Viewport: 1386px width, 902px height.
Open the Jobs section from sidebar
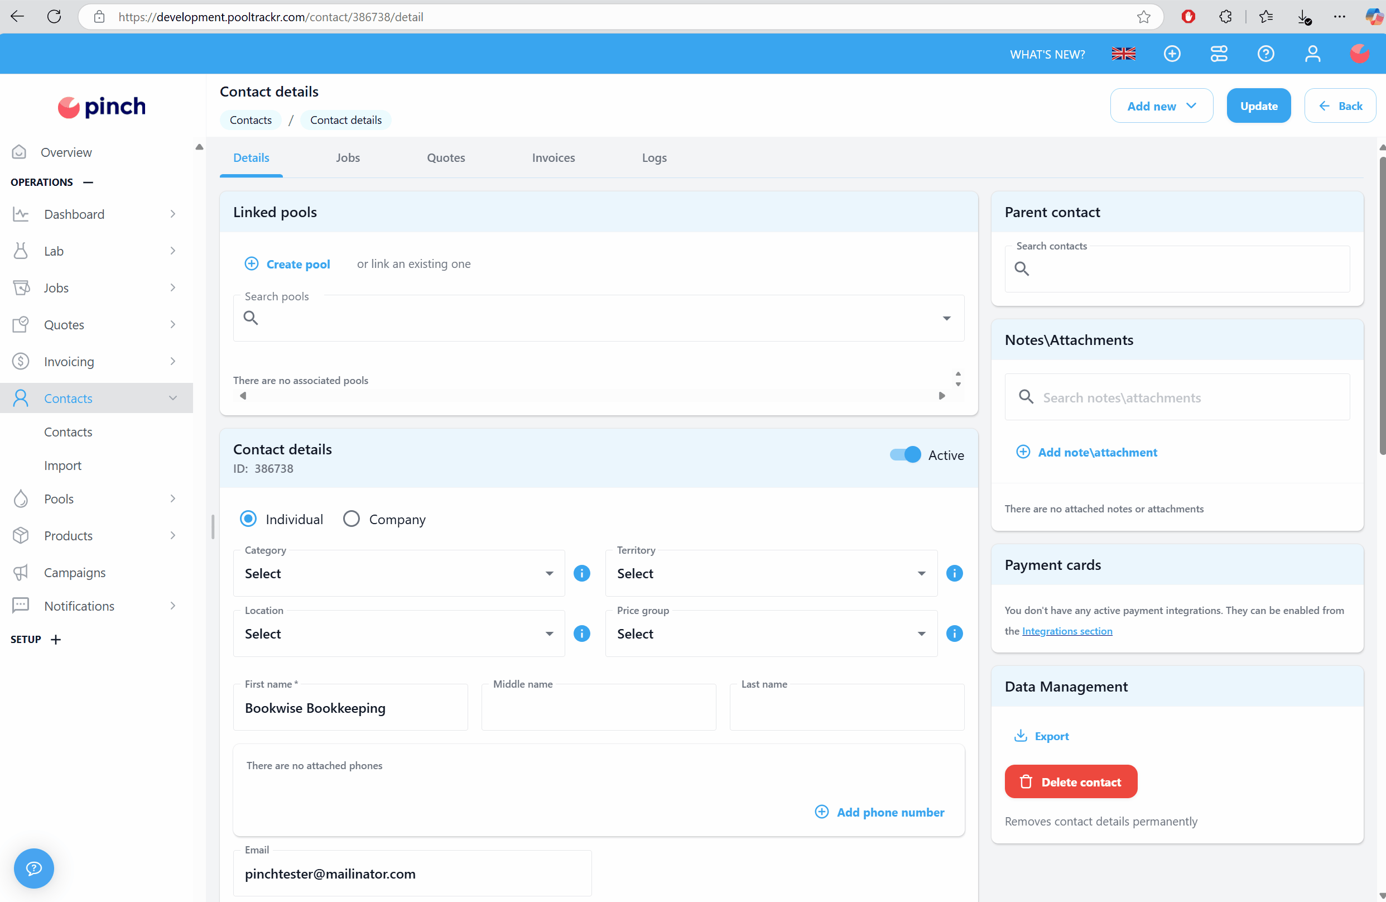[56, 287]
